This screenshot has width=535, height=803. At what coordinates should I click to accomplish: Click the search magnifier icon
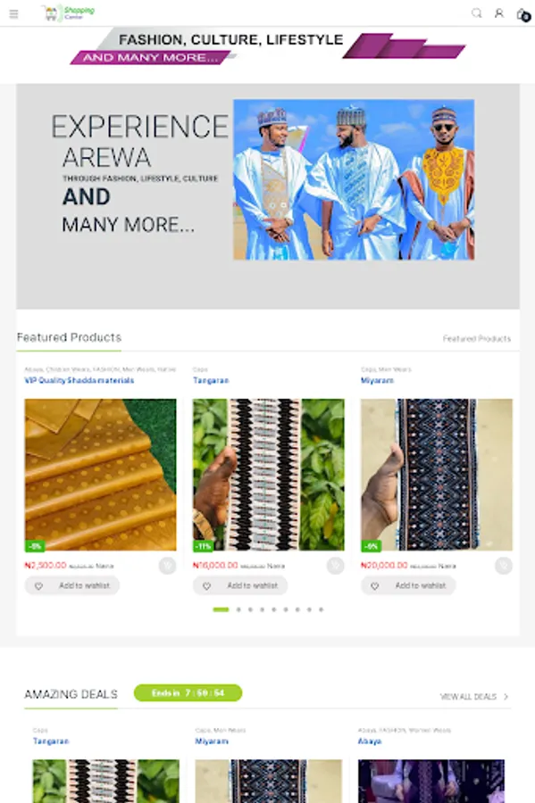tap(477, 13)
